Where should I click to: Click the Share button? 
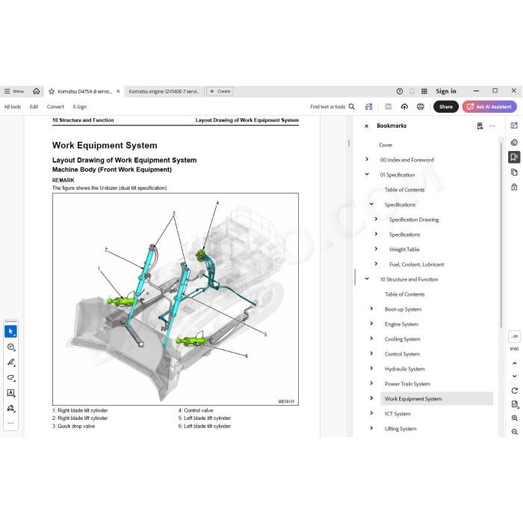tap(445, 107)
